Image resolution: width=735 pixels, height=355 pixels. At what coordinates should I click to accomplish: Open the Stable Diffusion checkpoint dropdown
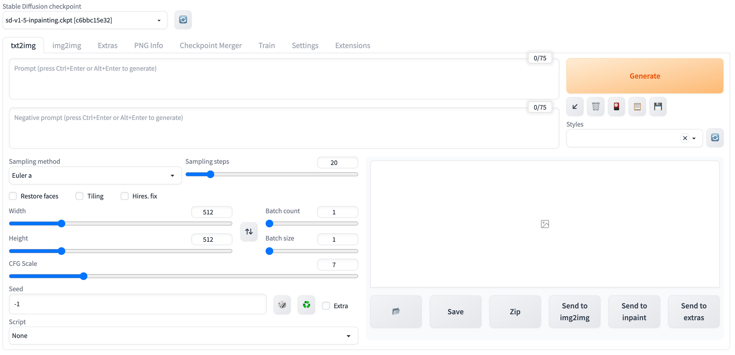tap(85, 20)
